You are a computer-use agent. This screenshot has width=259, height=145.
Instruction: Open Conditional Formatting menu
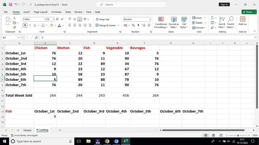[161, 23]
